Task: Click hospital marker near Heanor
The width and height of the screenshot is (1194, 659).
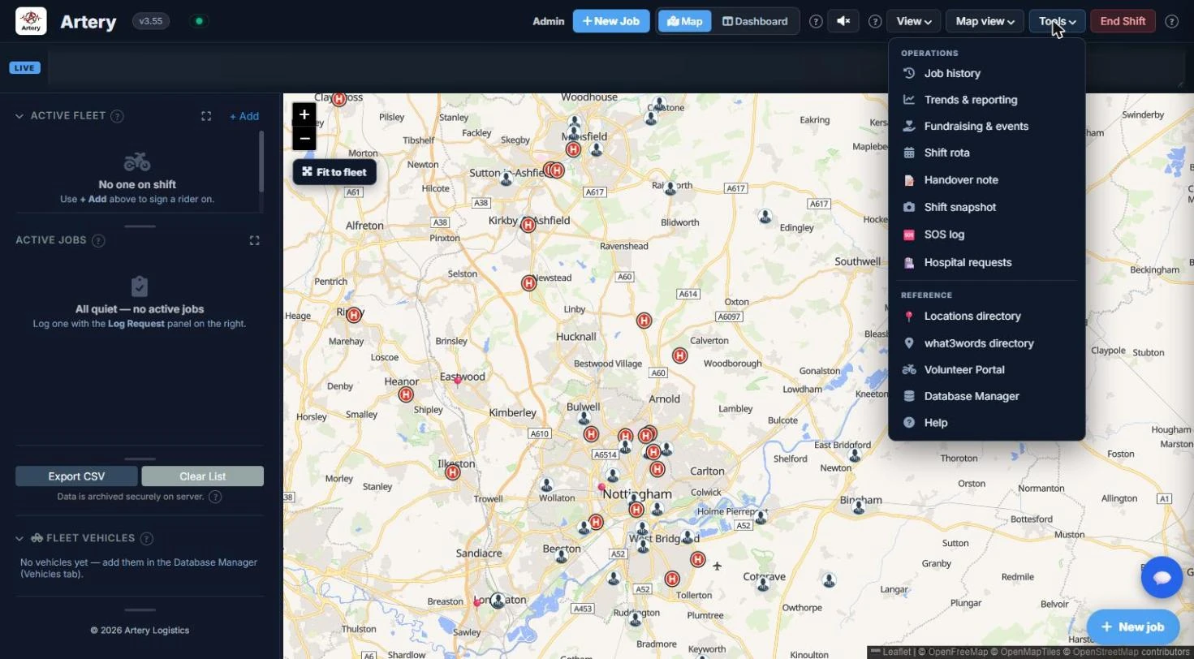Action: pos(406,394)
